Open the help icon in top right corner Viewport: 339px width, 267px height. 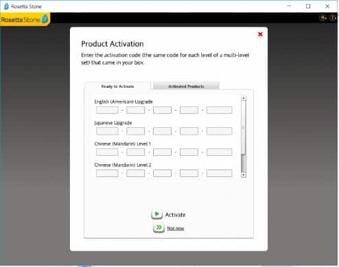point(333,18)
